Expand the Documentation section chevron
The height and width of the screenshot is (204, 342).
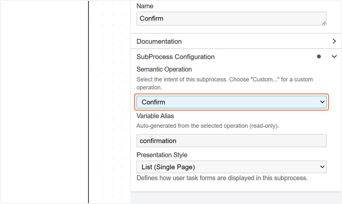click(x=334, y=41)
